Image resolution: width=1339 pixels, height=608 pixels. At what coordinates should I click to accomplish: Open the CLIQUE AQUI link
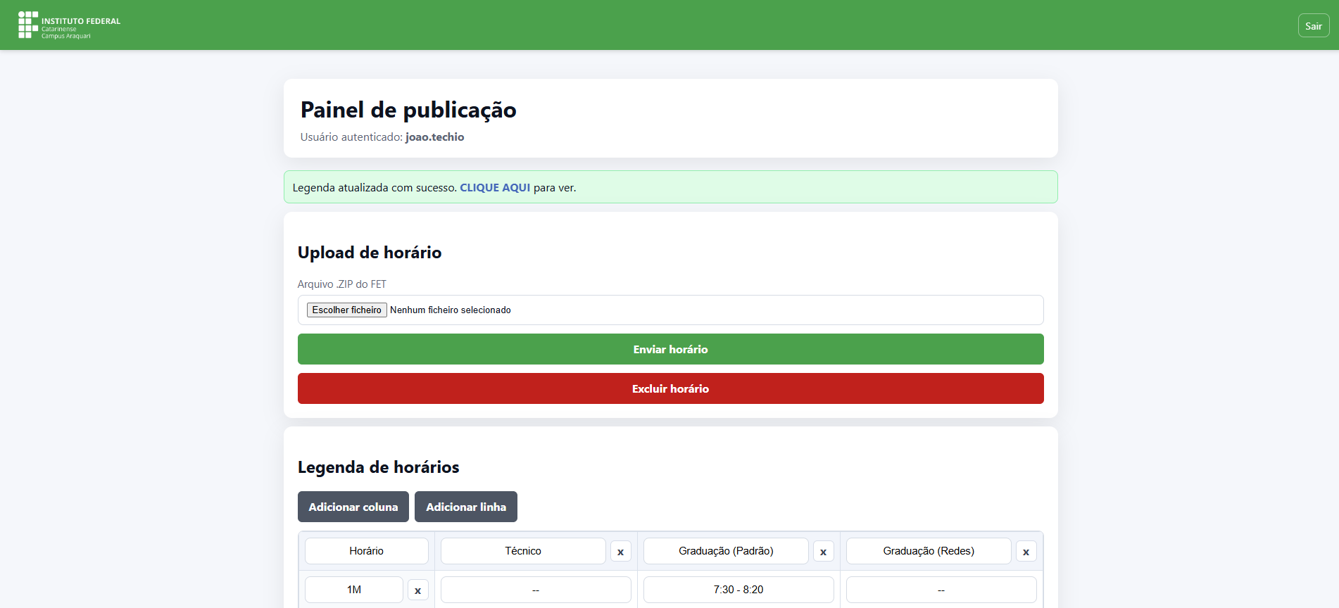[x=494, y=188]
